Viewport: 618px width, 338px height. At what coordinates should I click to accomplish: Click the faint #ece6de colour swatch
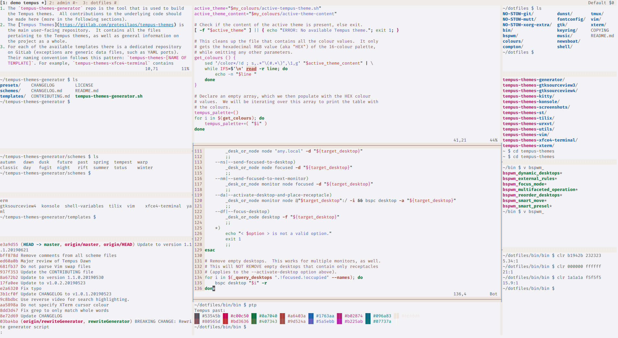coord(396,316)
